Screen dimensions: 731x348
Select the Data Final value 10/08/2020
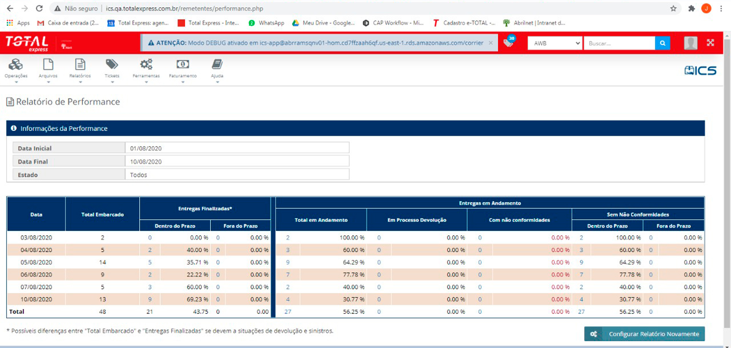click(237, 161)
